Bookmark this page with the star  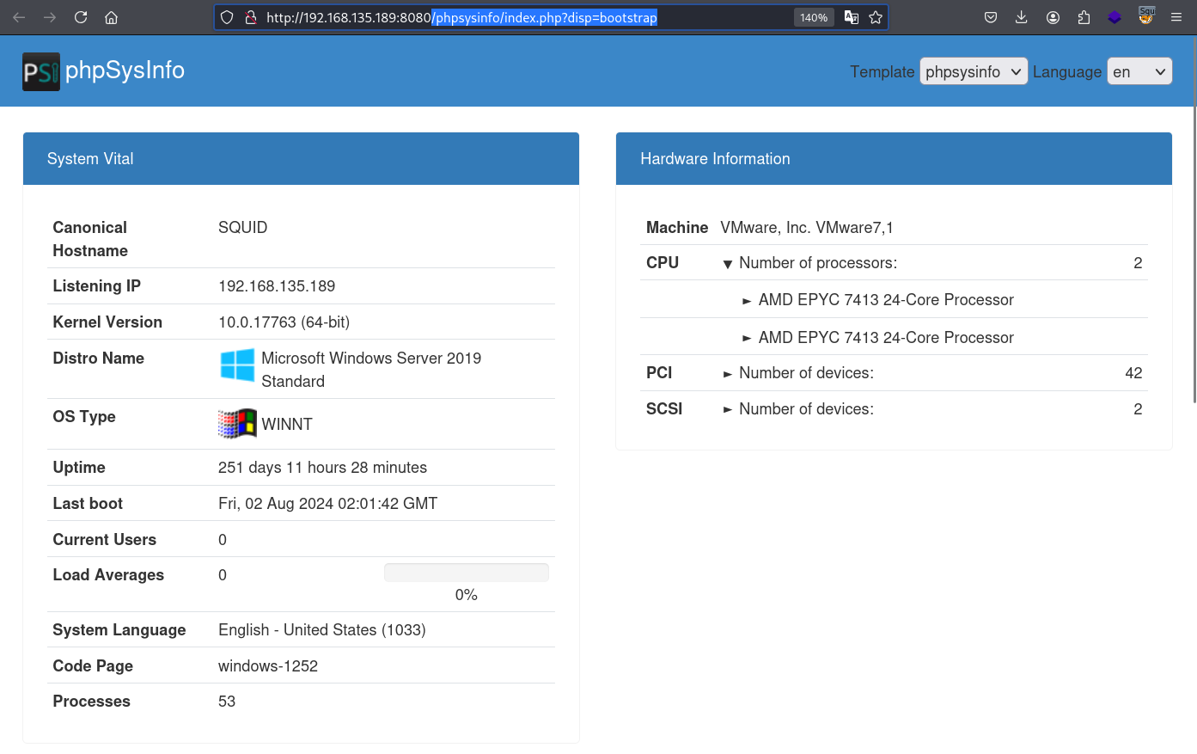coord(876,17)
